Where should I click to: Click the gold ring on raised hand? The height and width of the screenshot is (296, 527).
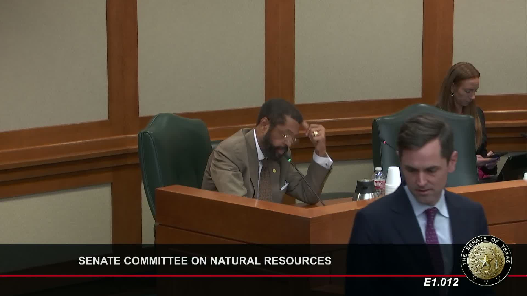pos(315,133)
